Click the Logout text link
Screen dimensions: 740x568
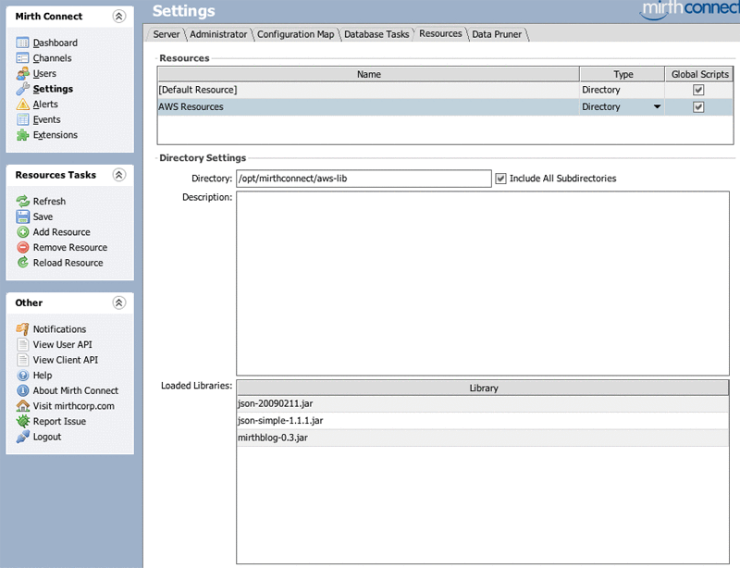47,437
